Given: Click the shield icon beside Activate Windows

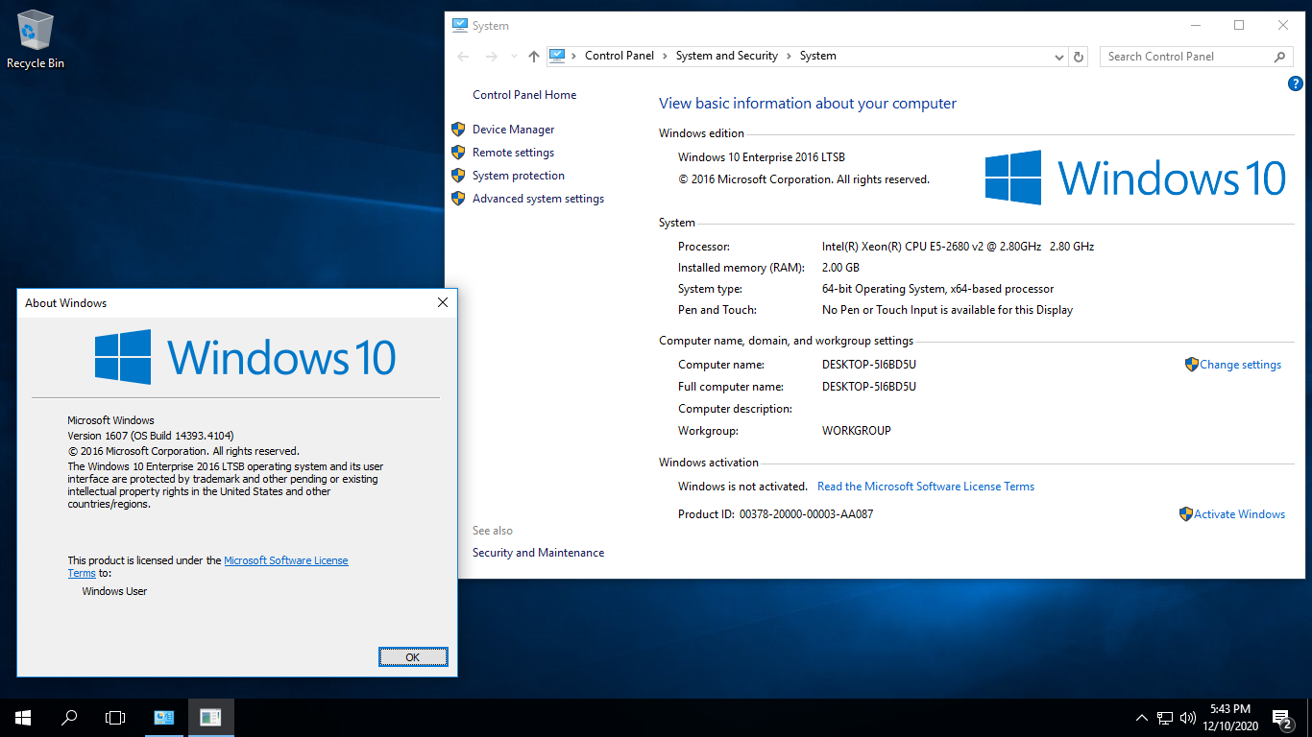Looking at the screenshot, I should (1185, 513).
